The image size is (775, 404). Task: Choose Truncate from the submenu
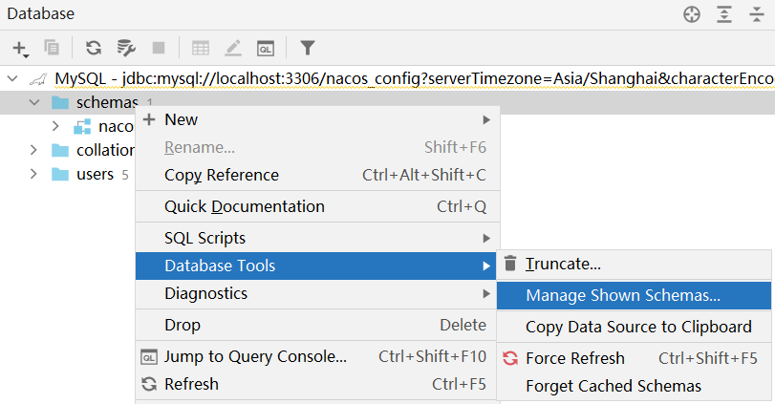pyautogui.click(x=635, y=265)
